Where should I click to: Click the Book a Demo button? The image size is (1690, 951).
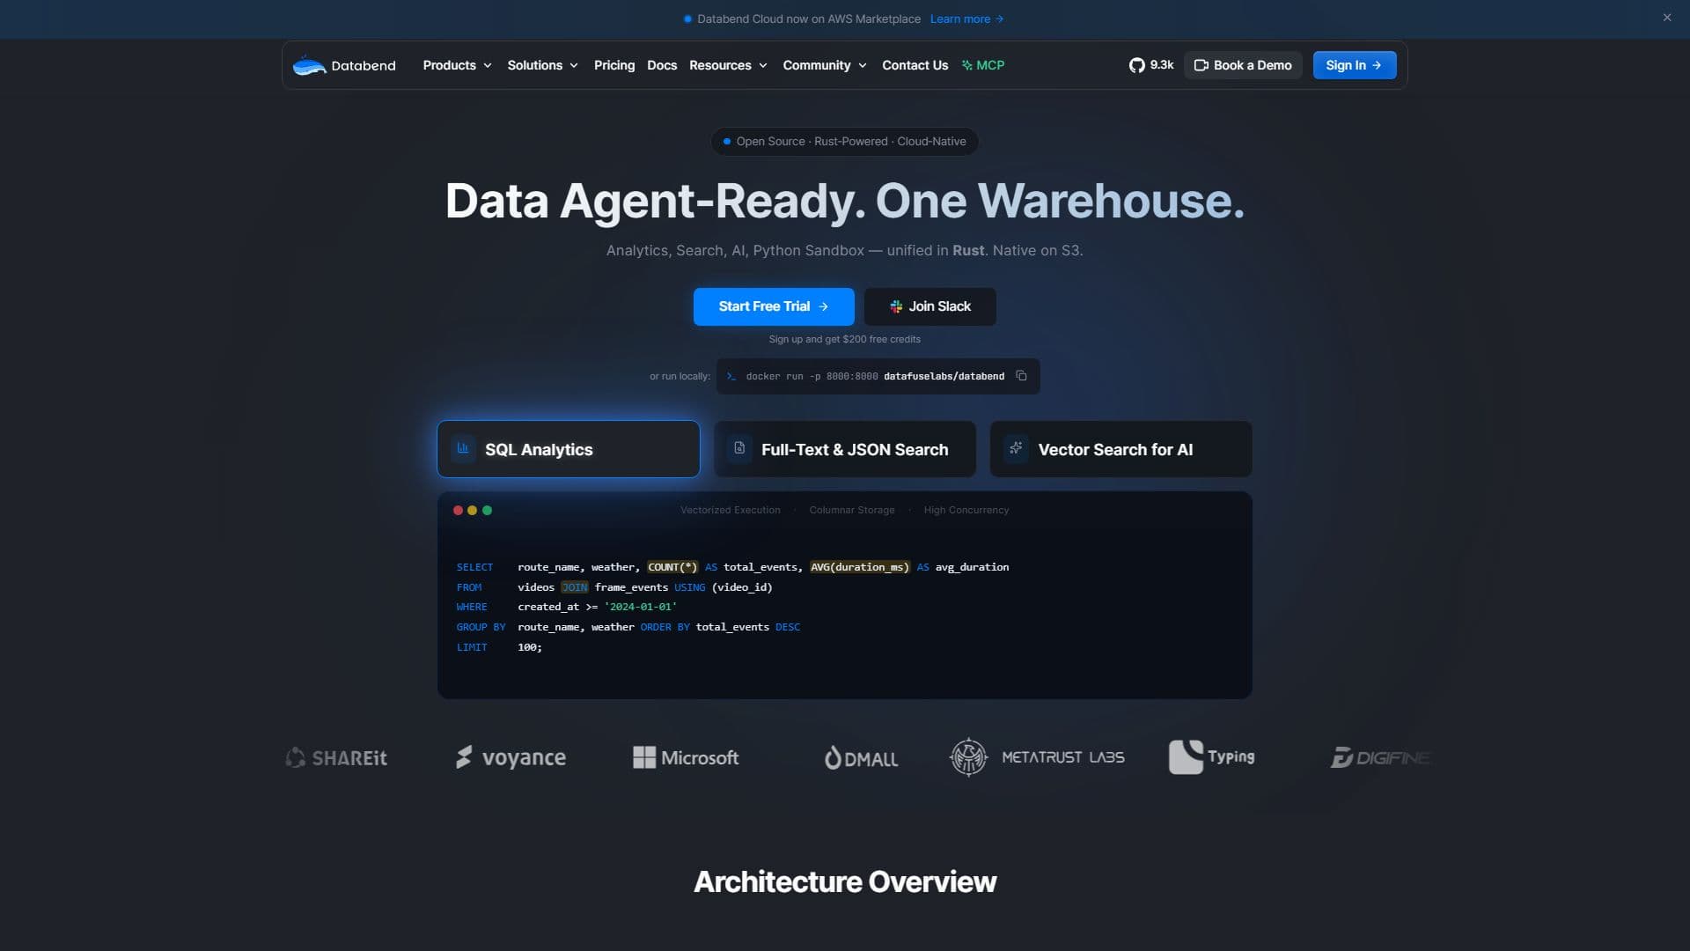1243,65
